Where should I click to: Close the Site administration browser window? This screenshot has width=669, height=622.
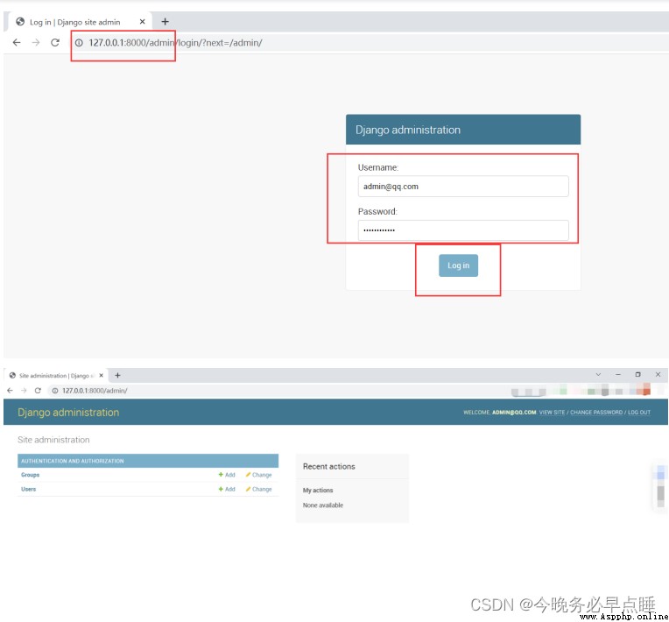[658, 374]
